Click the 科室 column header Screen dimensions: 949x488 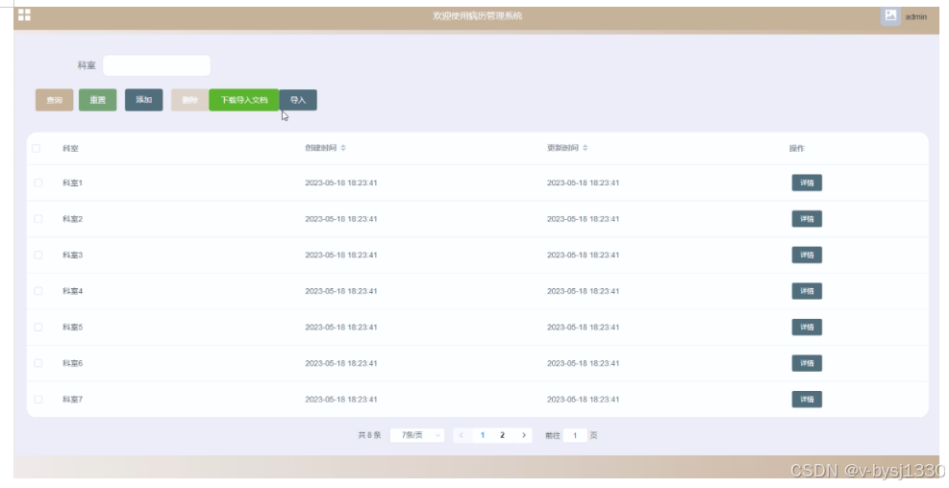[70, 148]
